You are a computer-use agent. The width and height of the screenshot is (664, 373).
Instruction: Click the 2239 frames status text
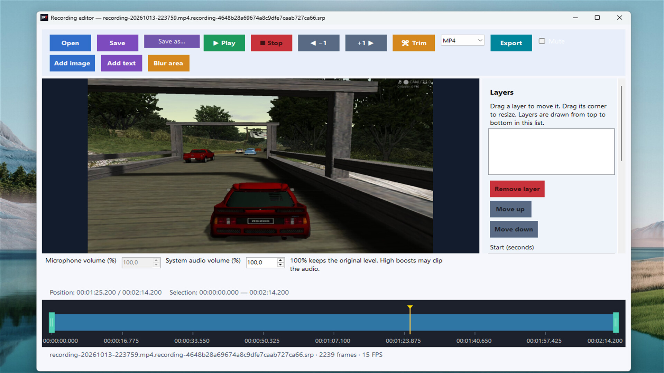338,355
